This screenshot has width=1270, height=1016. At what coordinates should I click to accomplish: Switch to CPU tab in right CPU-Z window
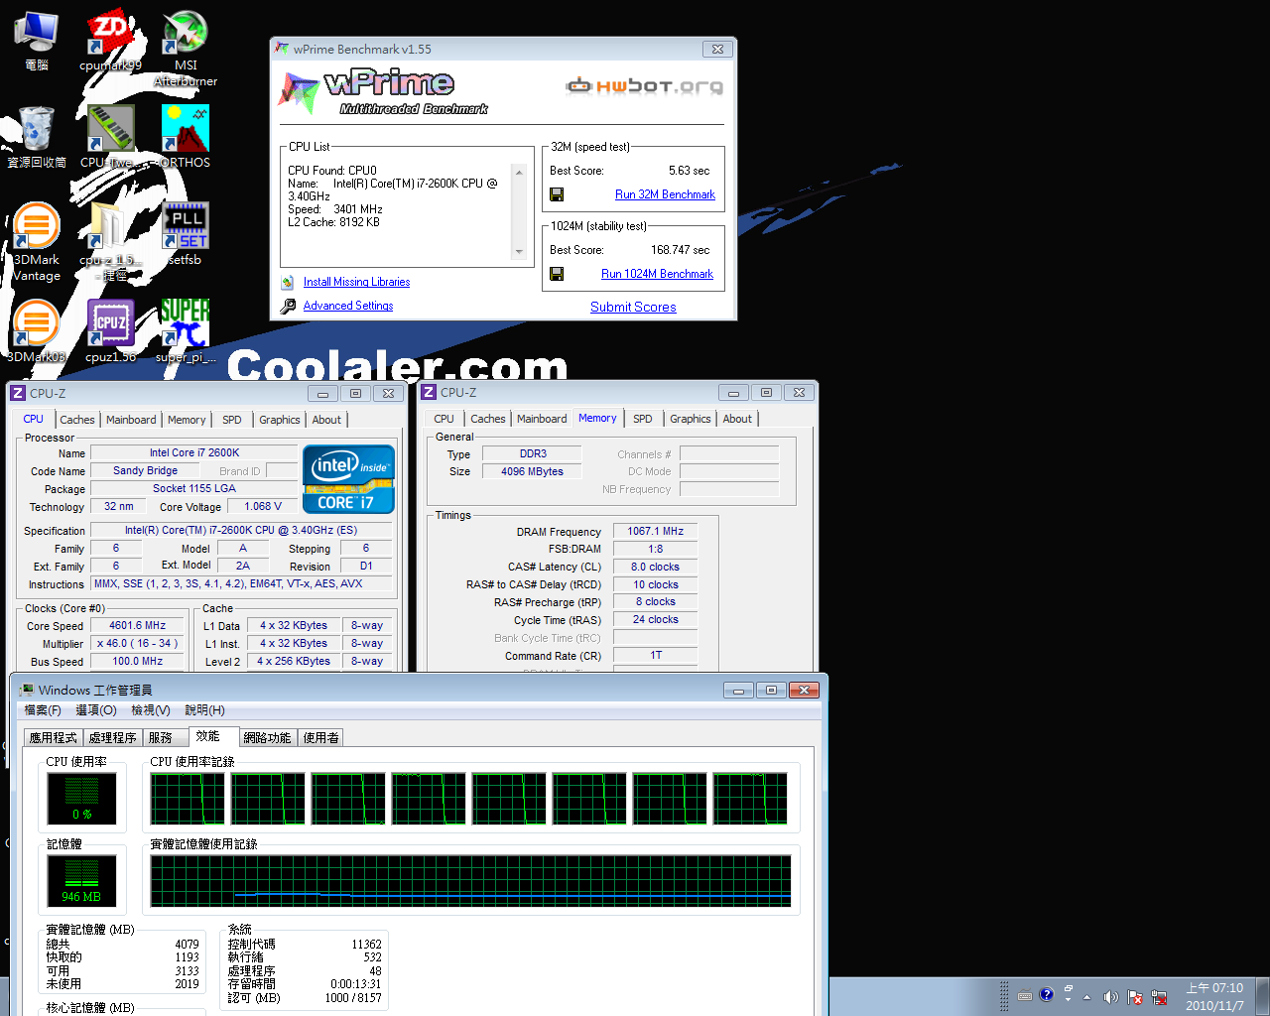click(444, 419)
